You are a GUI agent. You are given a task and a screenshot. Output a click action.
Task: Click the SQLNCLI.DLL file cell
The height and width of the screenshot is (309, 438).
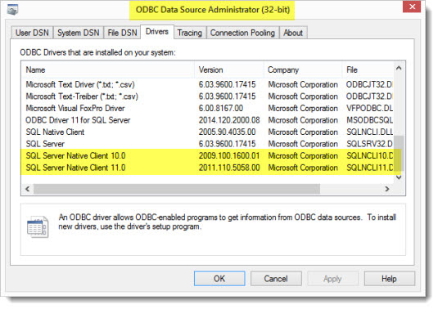(369, 132)
